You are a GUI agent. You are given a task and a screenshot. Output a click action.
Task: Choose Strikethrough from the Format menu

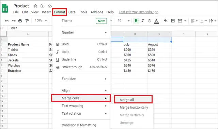pos(81,67)
